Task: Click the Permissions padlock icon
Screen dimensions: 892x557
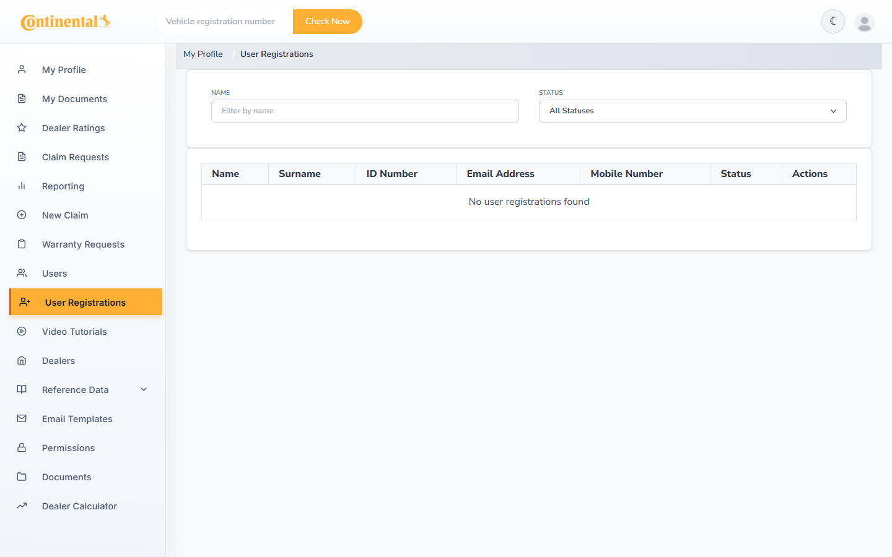Action: pyautogui.click(x=22, y=447)
